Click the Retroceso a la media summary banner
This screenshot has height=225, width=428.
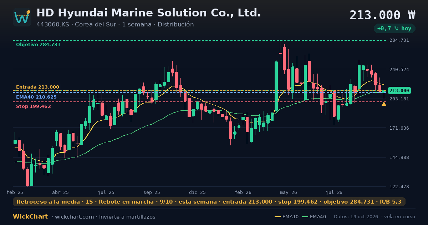[209, 202]
